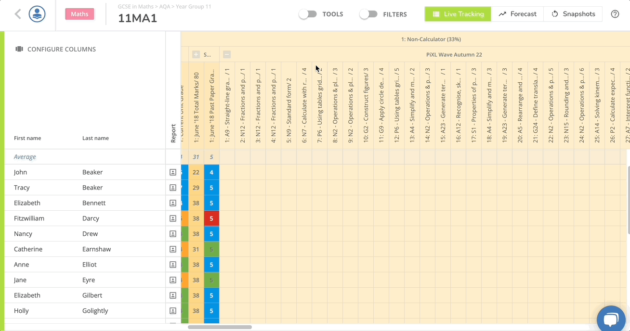Click the horizontal scrollbar thumb

pyautogui.click(x=220, y=327)
